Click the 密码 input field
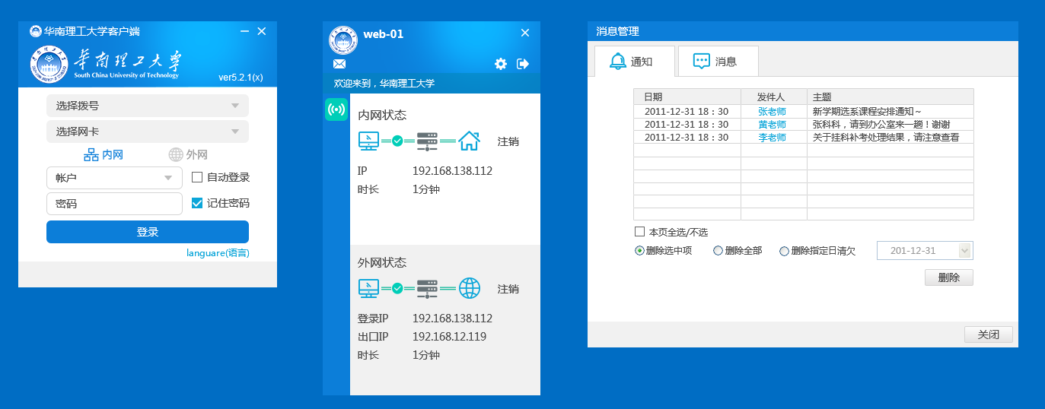1045x409 pixels. (x=114, y=204)
